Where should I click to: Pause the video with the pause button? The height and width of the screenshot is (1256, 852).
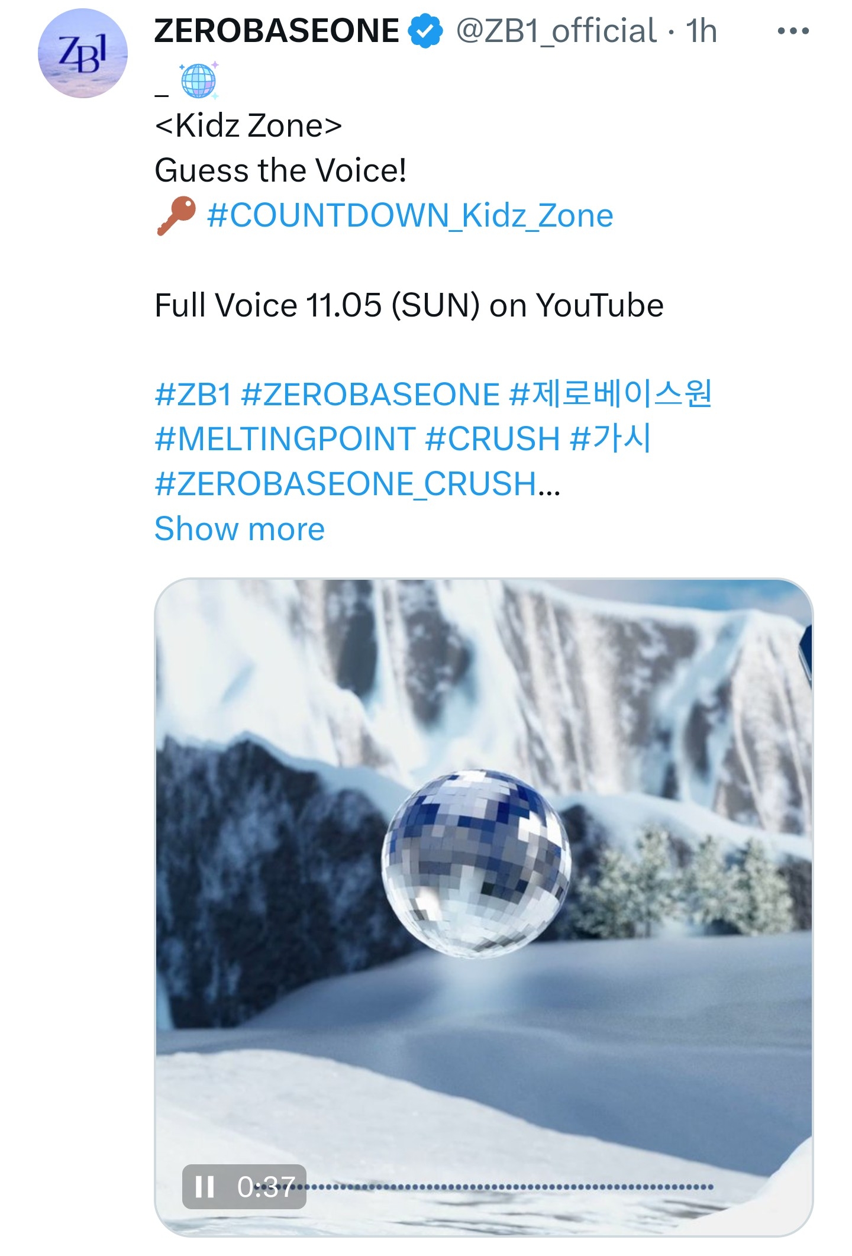point(205,1186)
